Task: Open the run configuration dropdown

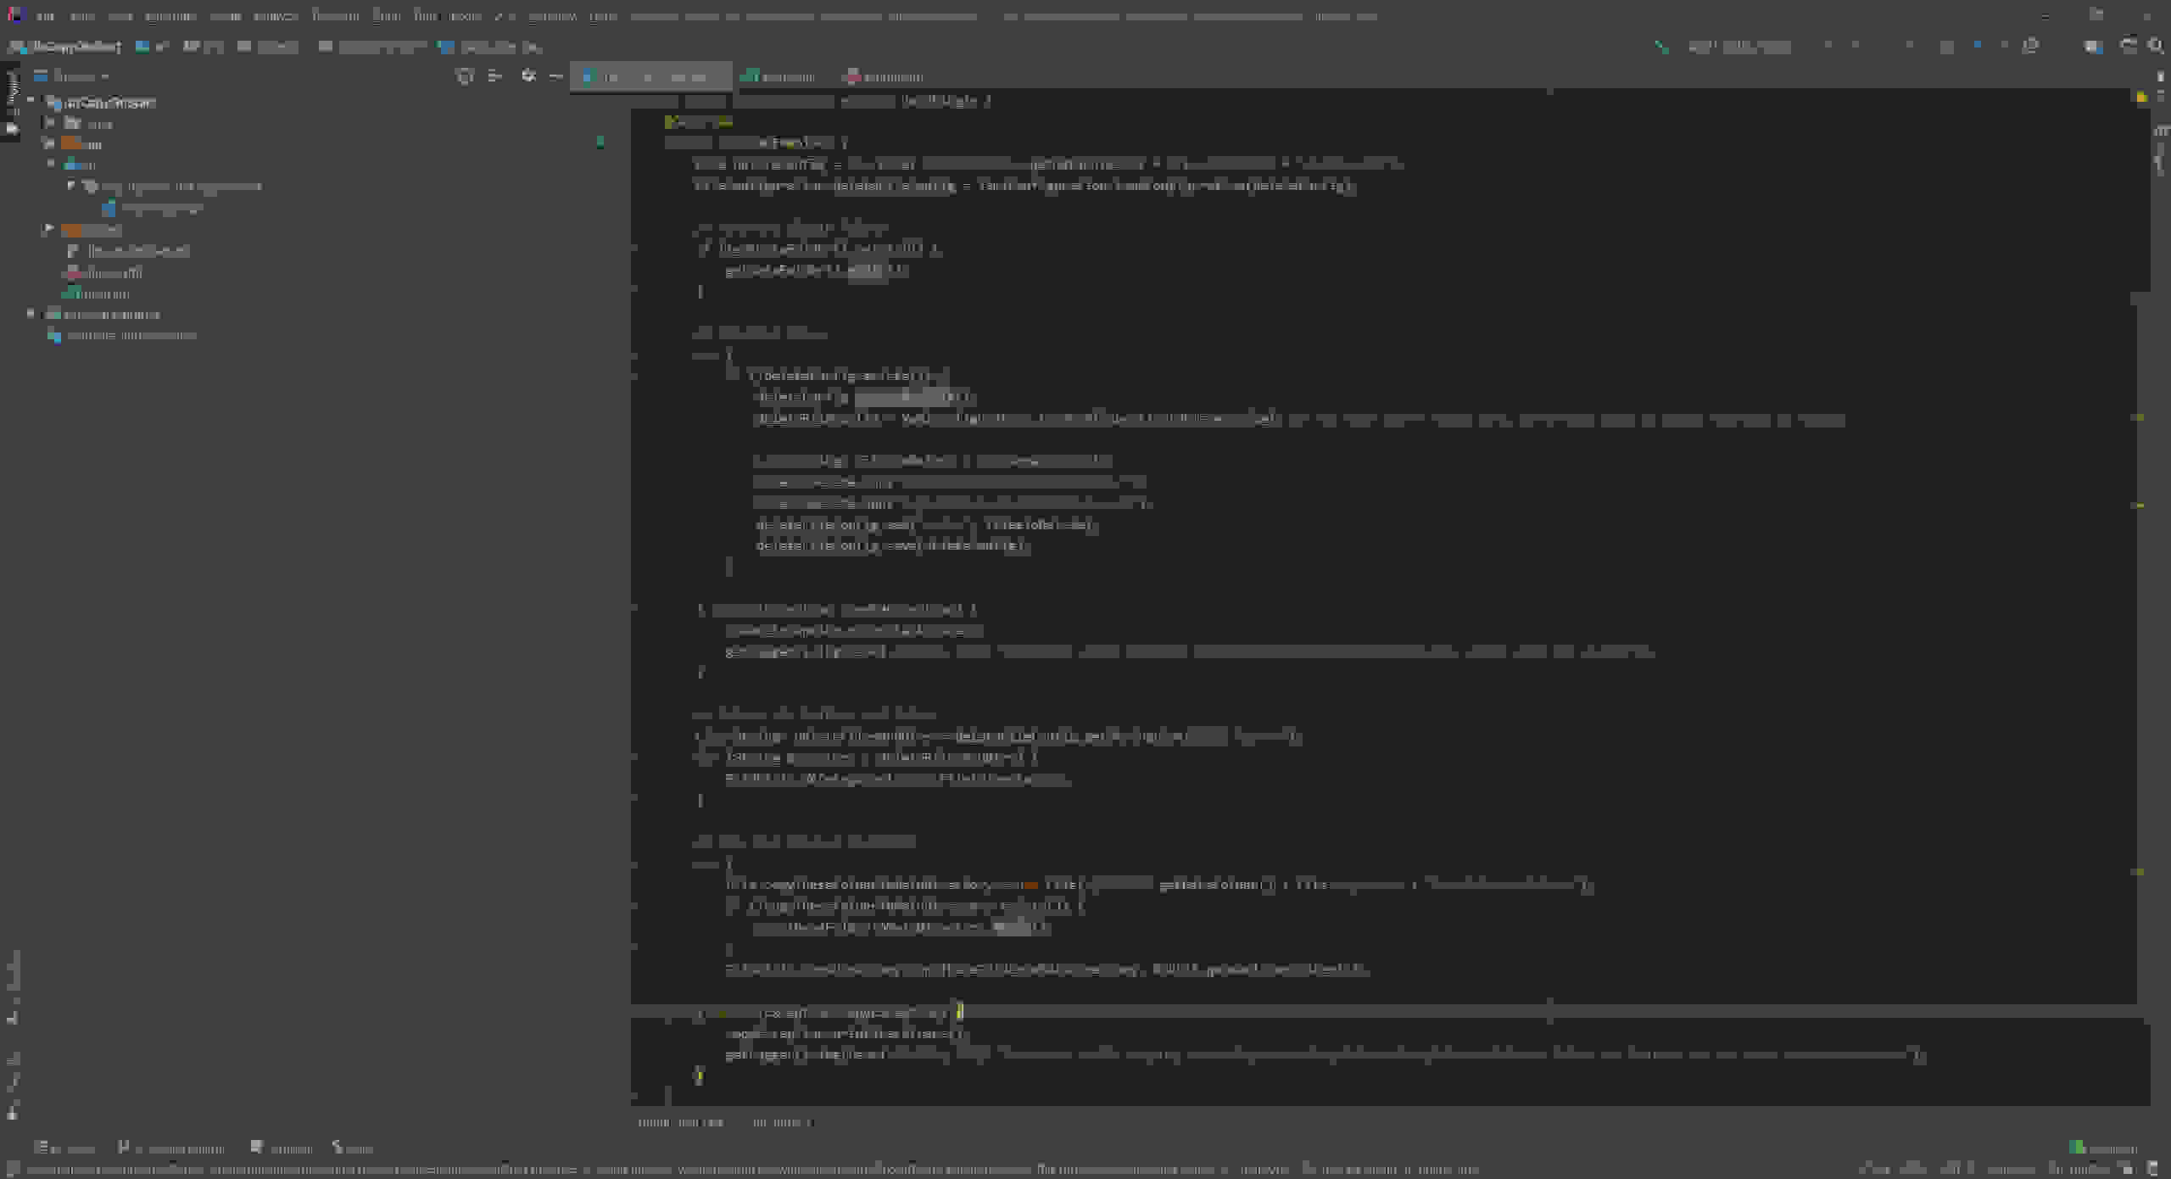Action: click(x=1740, y=47)
